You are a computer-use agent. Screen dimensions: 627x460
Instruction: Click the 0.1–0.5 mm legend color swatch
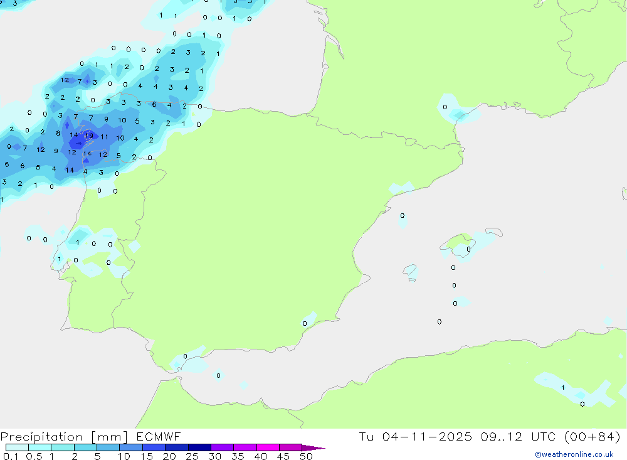coord(17,447)
